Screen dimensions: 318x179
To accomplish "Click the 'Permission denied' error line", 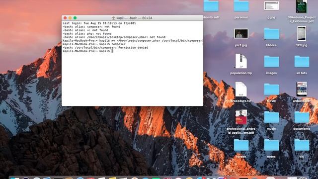I will click(x=105, y=48).
